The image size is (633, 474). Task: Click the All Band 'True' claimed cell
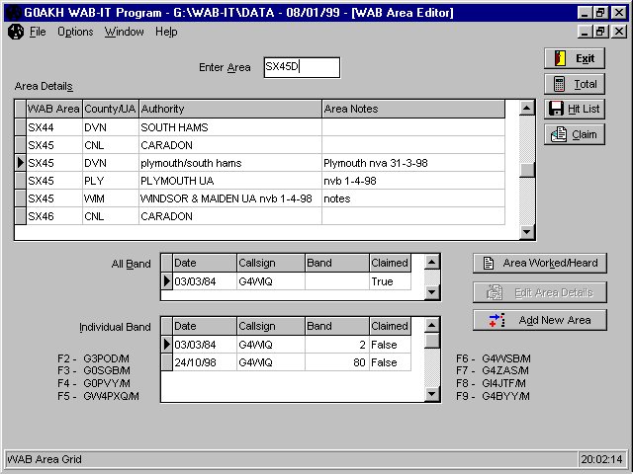(390, 281)
